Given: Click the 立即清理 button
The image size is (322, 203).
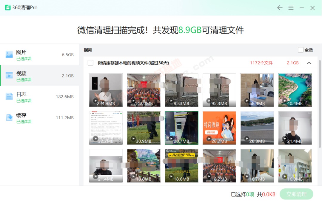Looking at the screenshot, I should click(x=296, y=194).
